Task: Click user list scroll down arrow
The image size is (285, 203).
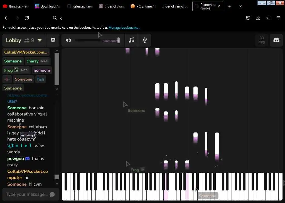Action: 57,89
